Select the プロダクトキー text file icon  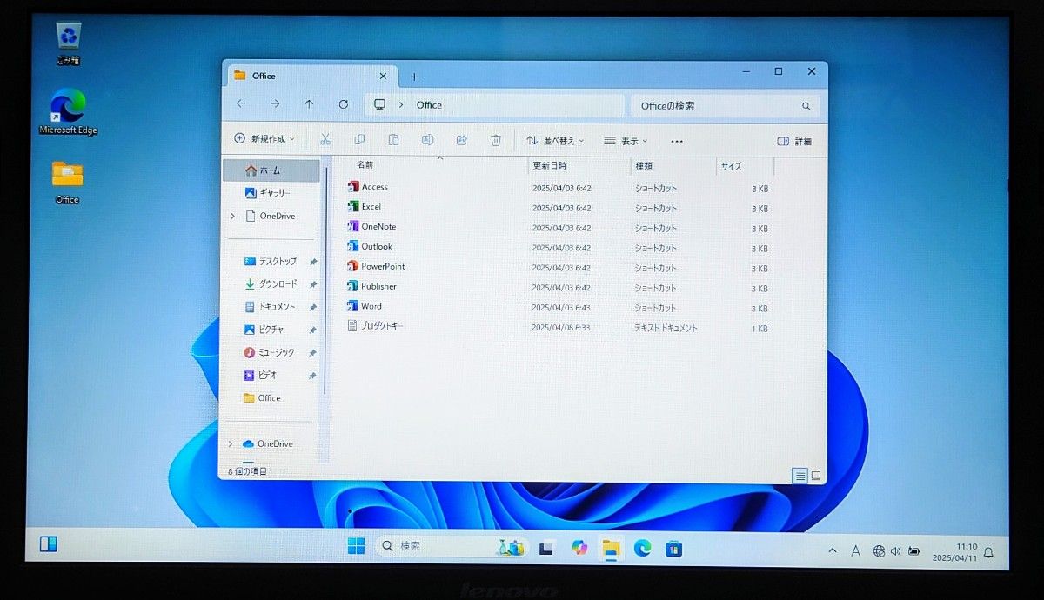pos(353,326)
